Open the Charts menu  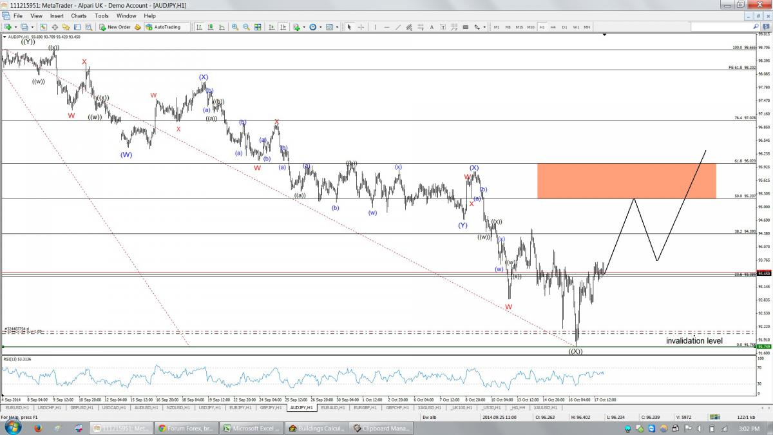pos(79,15)
